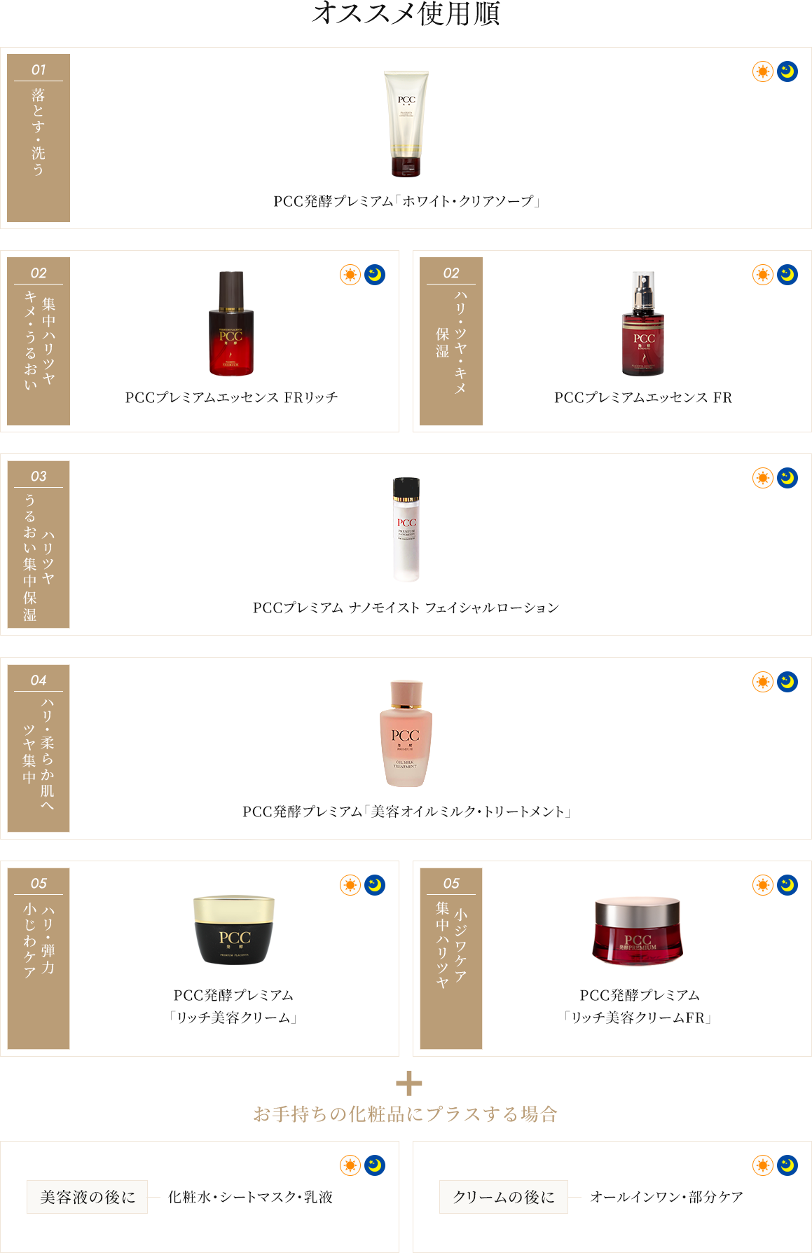This screenshot has height=1253, width=812.
Task: Click the 美容液の後に label
Action: pos(88,1197)
